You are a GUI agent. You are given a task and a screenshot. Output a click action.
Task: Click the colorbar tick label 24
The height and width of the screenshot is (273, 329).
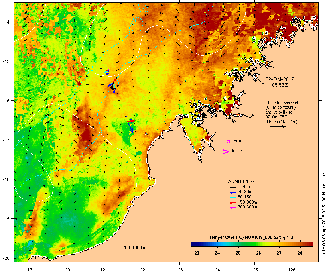(217, 253)
